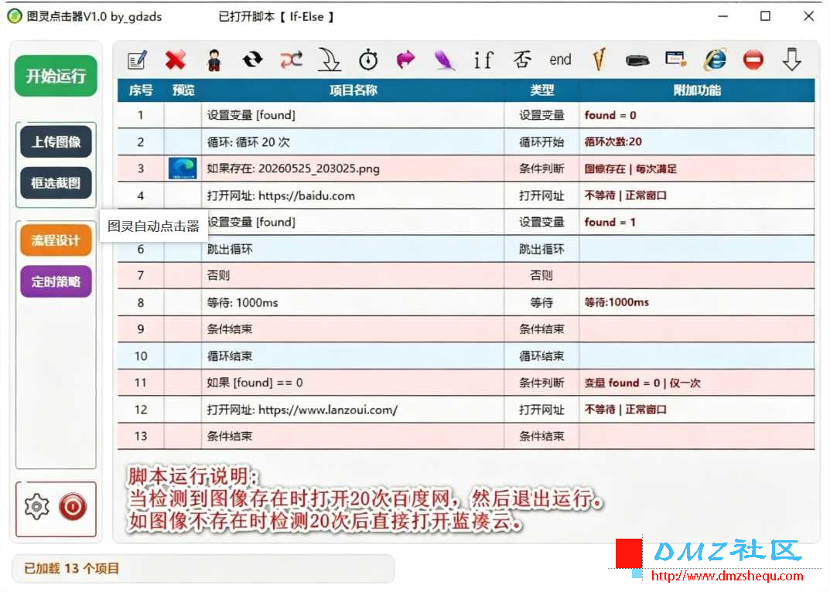
Task: Click the Internet Explorer open URL icon
Action: 715,60
